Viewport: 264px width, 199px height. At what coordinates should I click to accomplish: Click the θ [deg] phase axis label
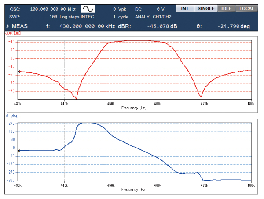coord(12,115)
